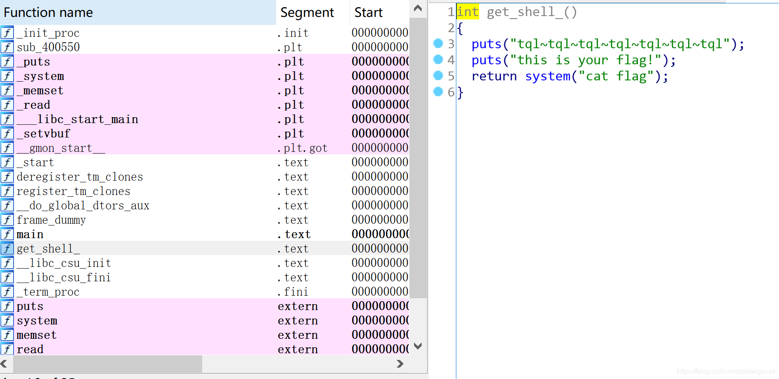Click the function icon beside extern system

coord(7,320)
